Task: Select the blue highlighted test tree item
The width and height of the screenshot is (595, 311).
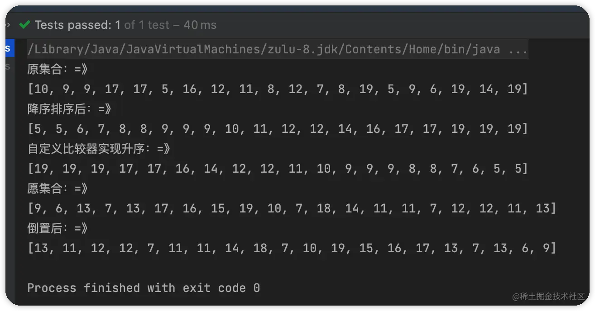Action: [x=8, y=49]
